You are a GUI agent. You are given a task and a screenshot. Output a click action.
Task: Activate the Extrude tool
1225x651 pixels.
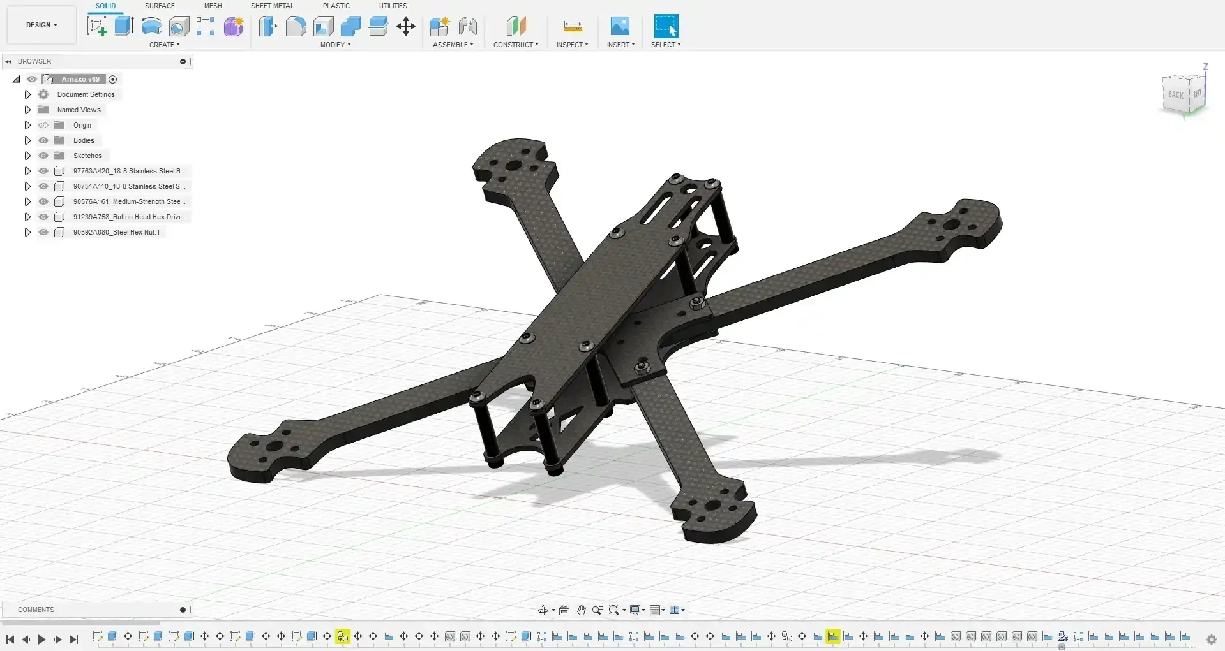(x=123, y=26)
